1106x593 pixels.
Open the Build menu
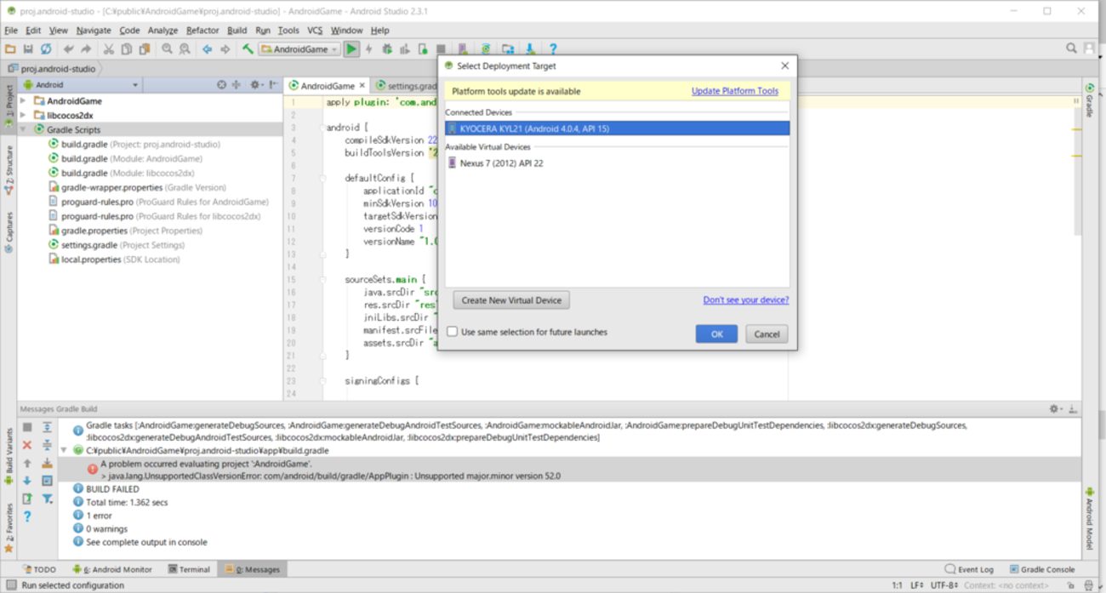point(237,30)
